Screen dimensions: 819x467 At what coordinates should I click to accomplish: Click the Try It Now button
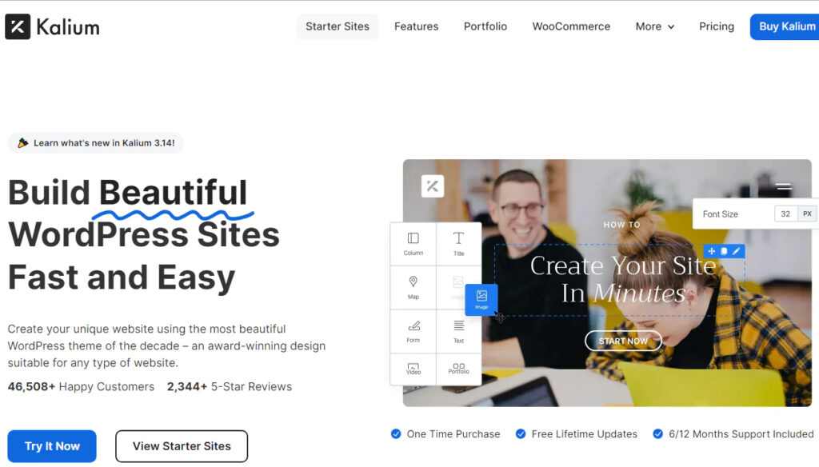point(52,446)
